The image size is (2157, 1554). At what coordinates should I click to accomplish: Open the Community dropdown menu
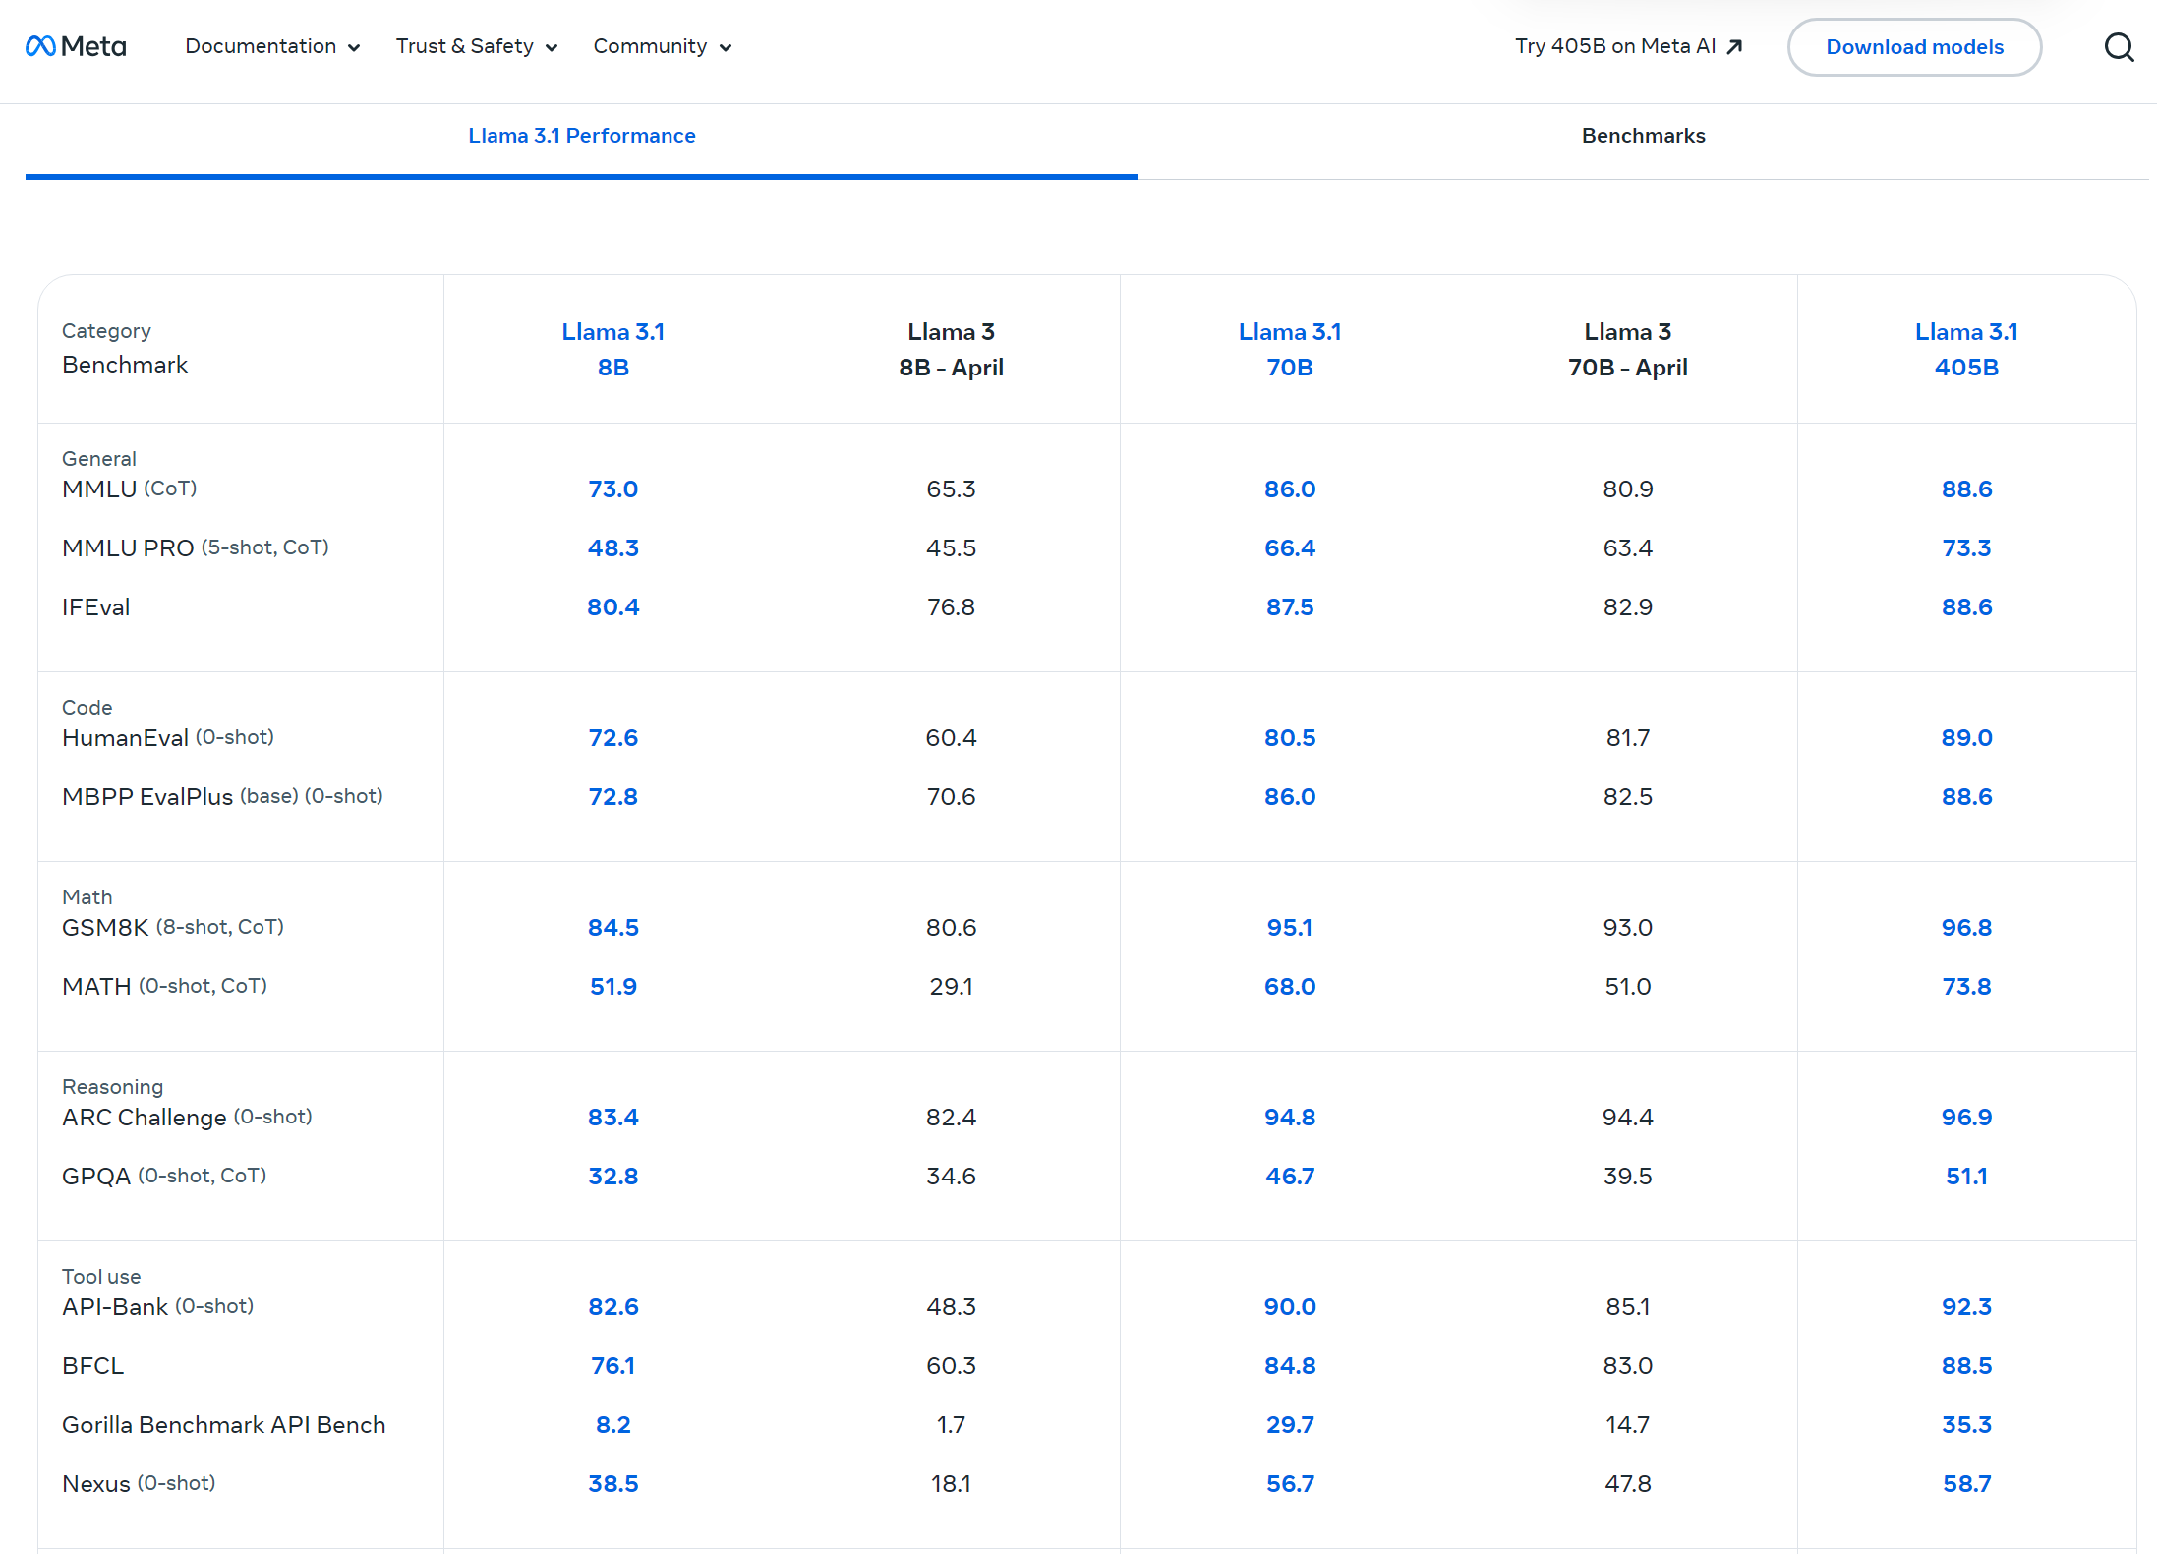663,46
